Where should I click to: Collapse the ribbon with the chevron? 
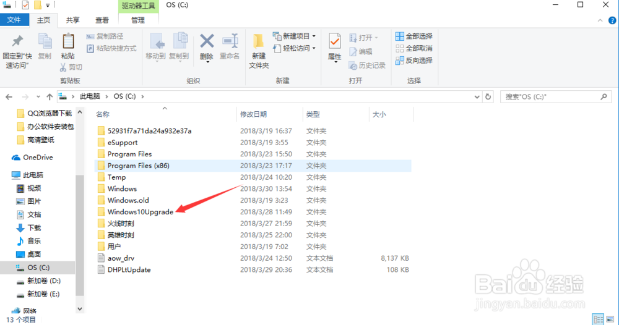click(600, 20)
